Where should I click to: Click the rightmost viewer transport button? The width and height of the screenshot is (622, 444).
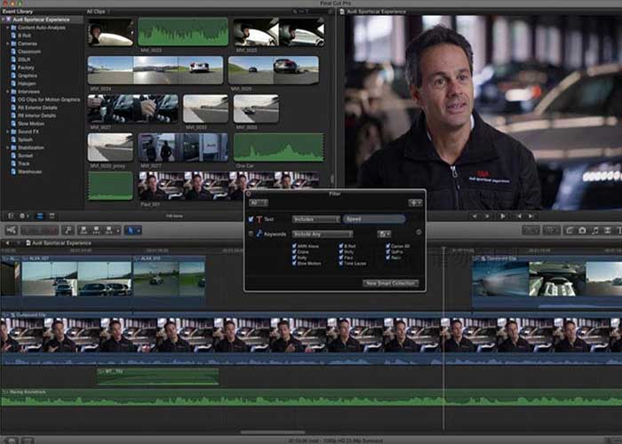pos(530,216)
